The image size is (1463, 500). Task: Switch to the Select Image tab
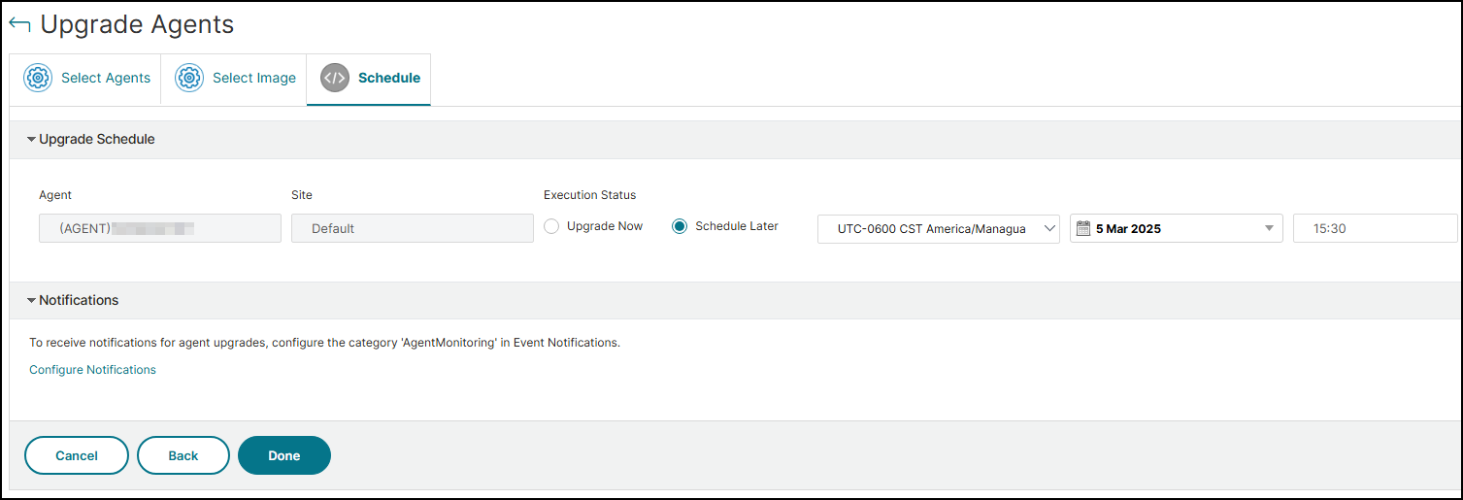coord(235,79)
